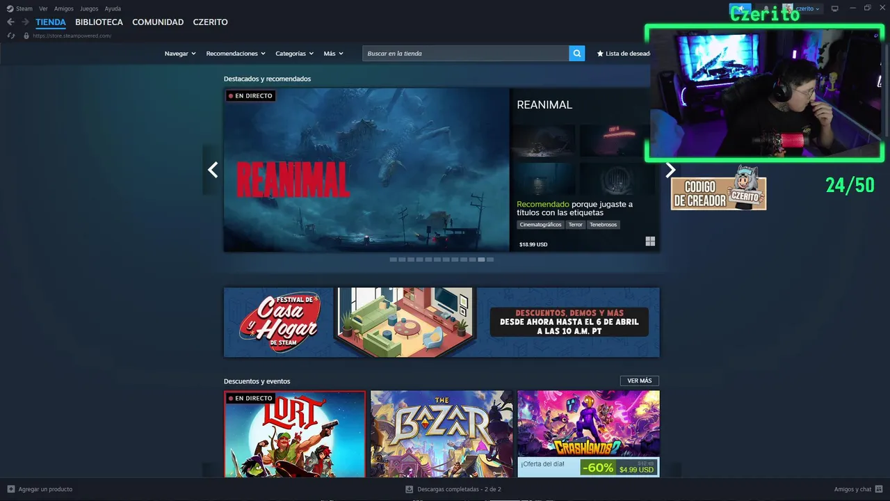Open announcements via the megaphone icon

(740, 8)
